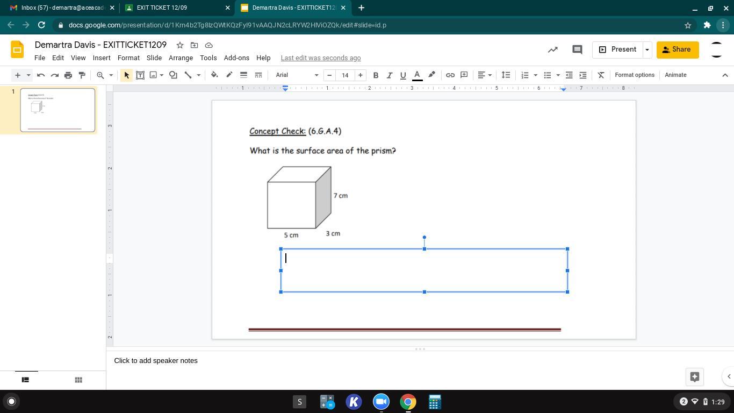Screen dimensions: 734x413
Task: Open the Zoom app in the shelf
Action: 381,402
